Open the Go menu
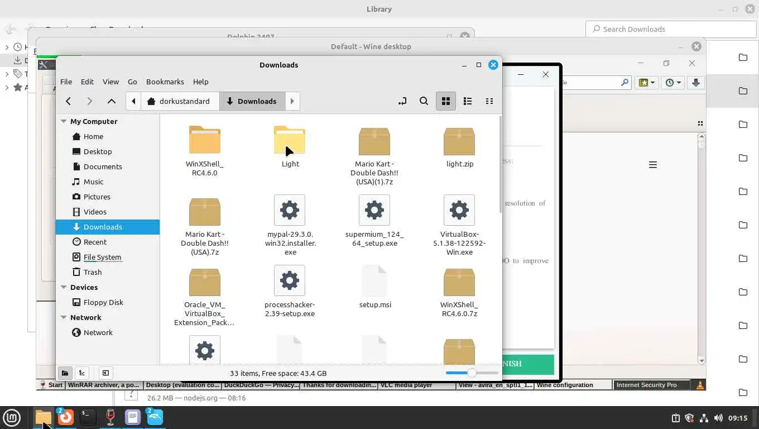 (132, 82)
